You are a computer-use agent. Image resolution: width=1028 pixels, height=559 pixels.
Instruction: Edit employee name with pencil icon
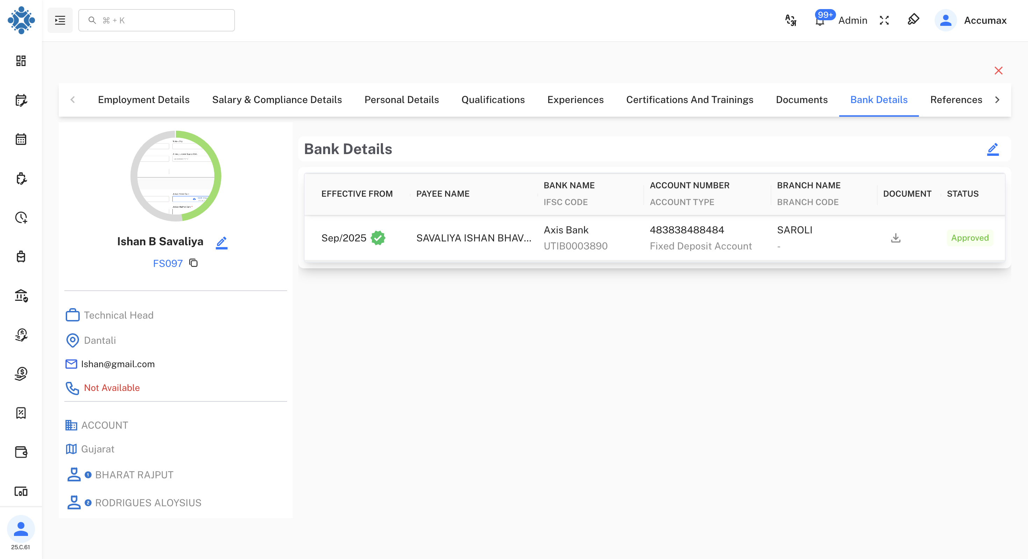[222, 242]
